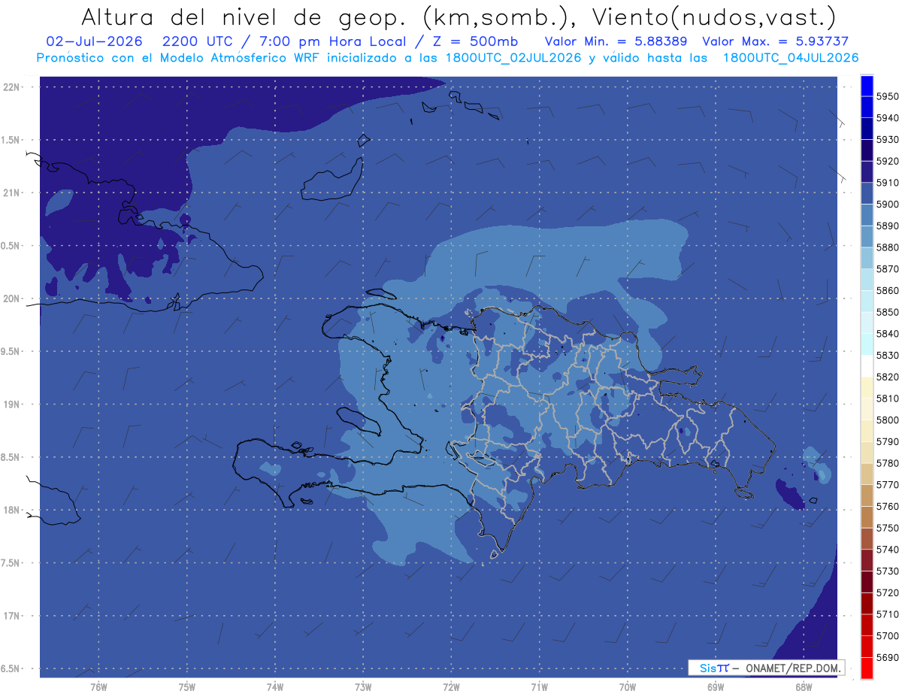Click the color bar segment between 5750 and 5760

867,517
